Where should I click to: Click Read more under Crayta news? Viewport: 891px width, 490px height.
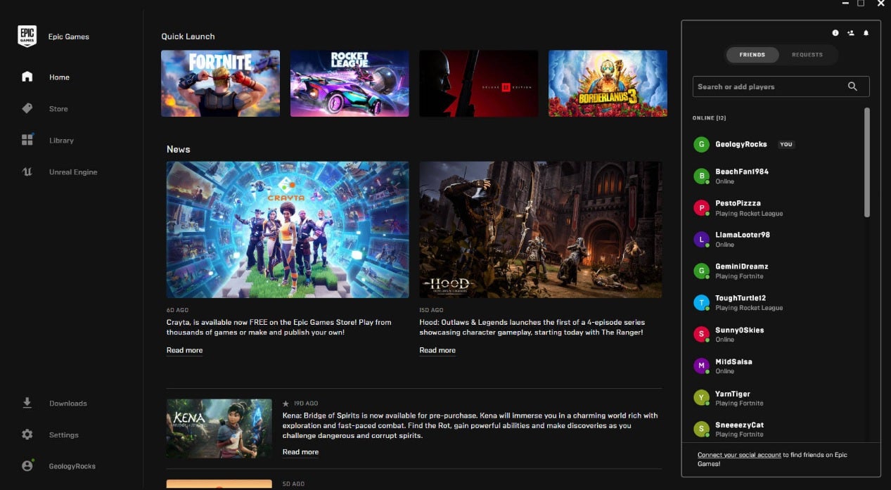(184, 350)
